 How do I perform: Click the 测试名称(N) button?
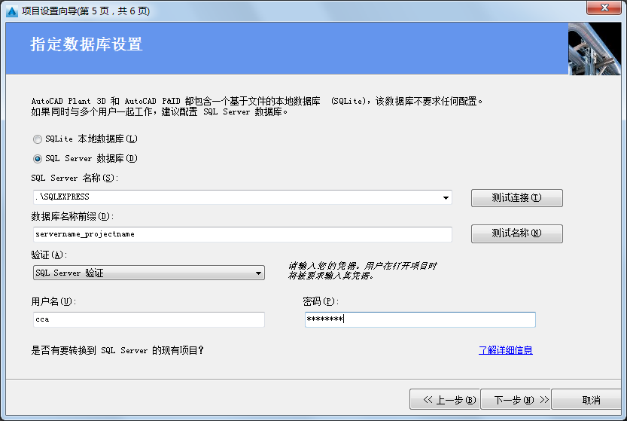click(x=516, y=233)
